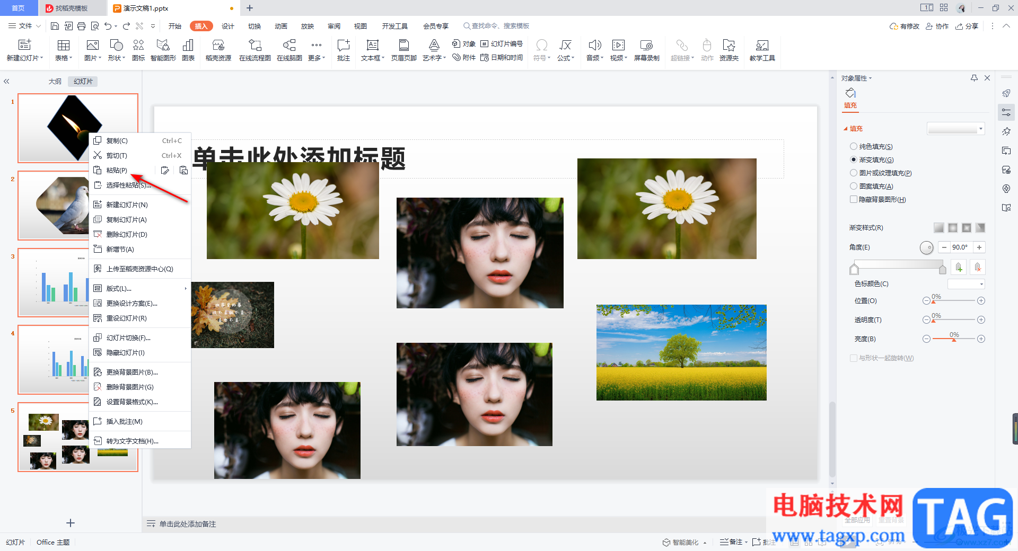Click 协作 collaborate button
Screen dimensions: 1018x551
[x=937, y=26]
